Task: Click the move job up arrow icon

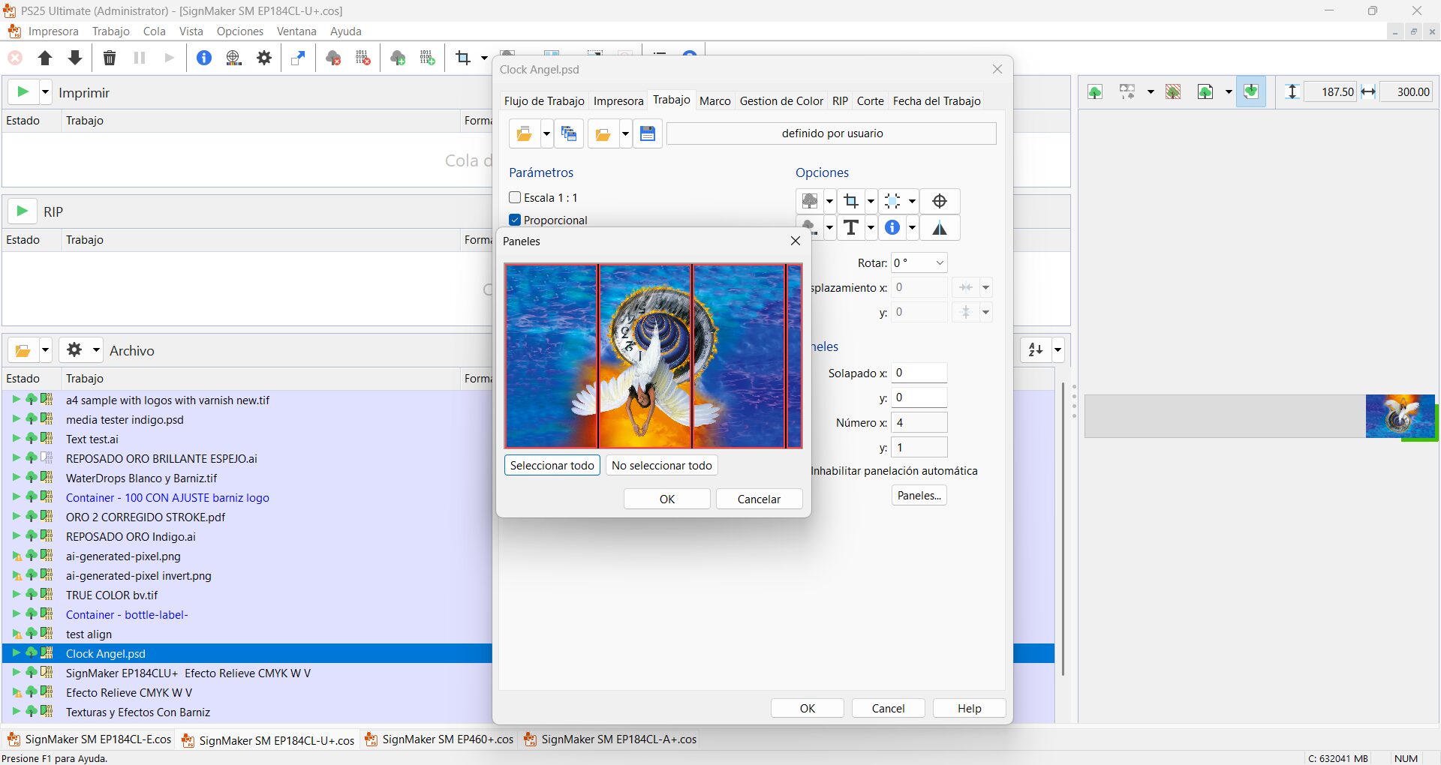Action: coord(45,58)
